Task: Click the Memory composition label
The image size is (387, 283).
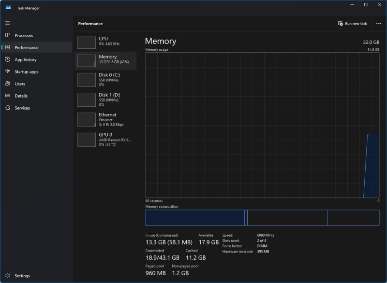Action: click(162, 206)
